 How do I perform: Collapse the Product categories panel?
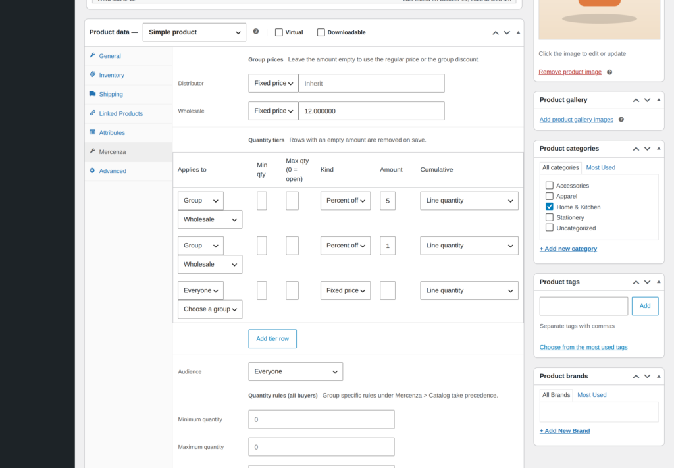coord(658,149)
